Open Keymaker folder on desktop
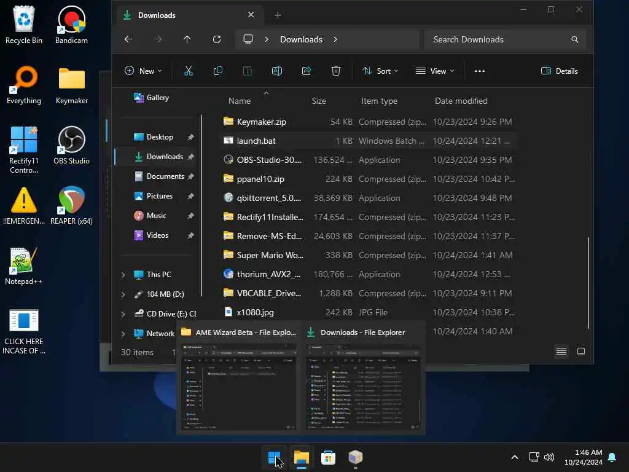629x472 pixels. (72, 85)
